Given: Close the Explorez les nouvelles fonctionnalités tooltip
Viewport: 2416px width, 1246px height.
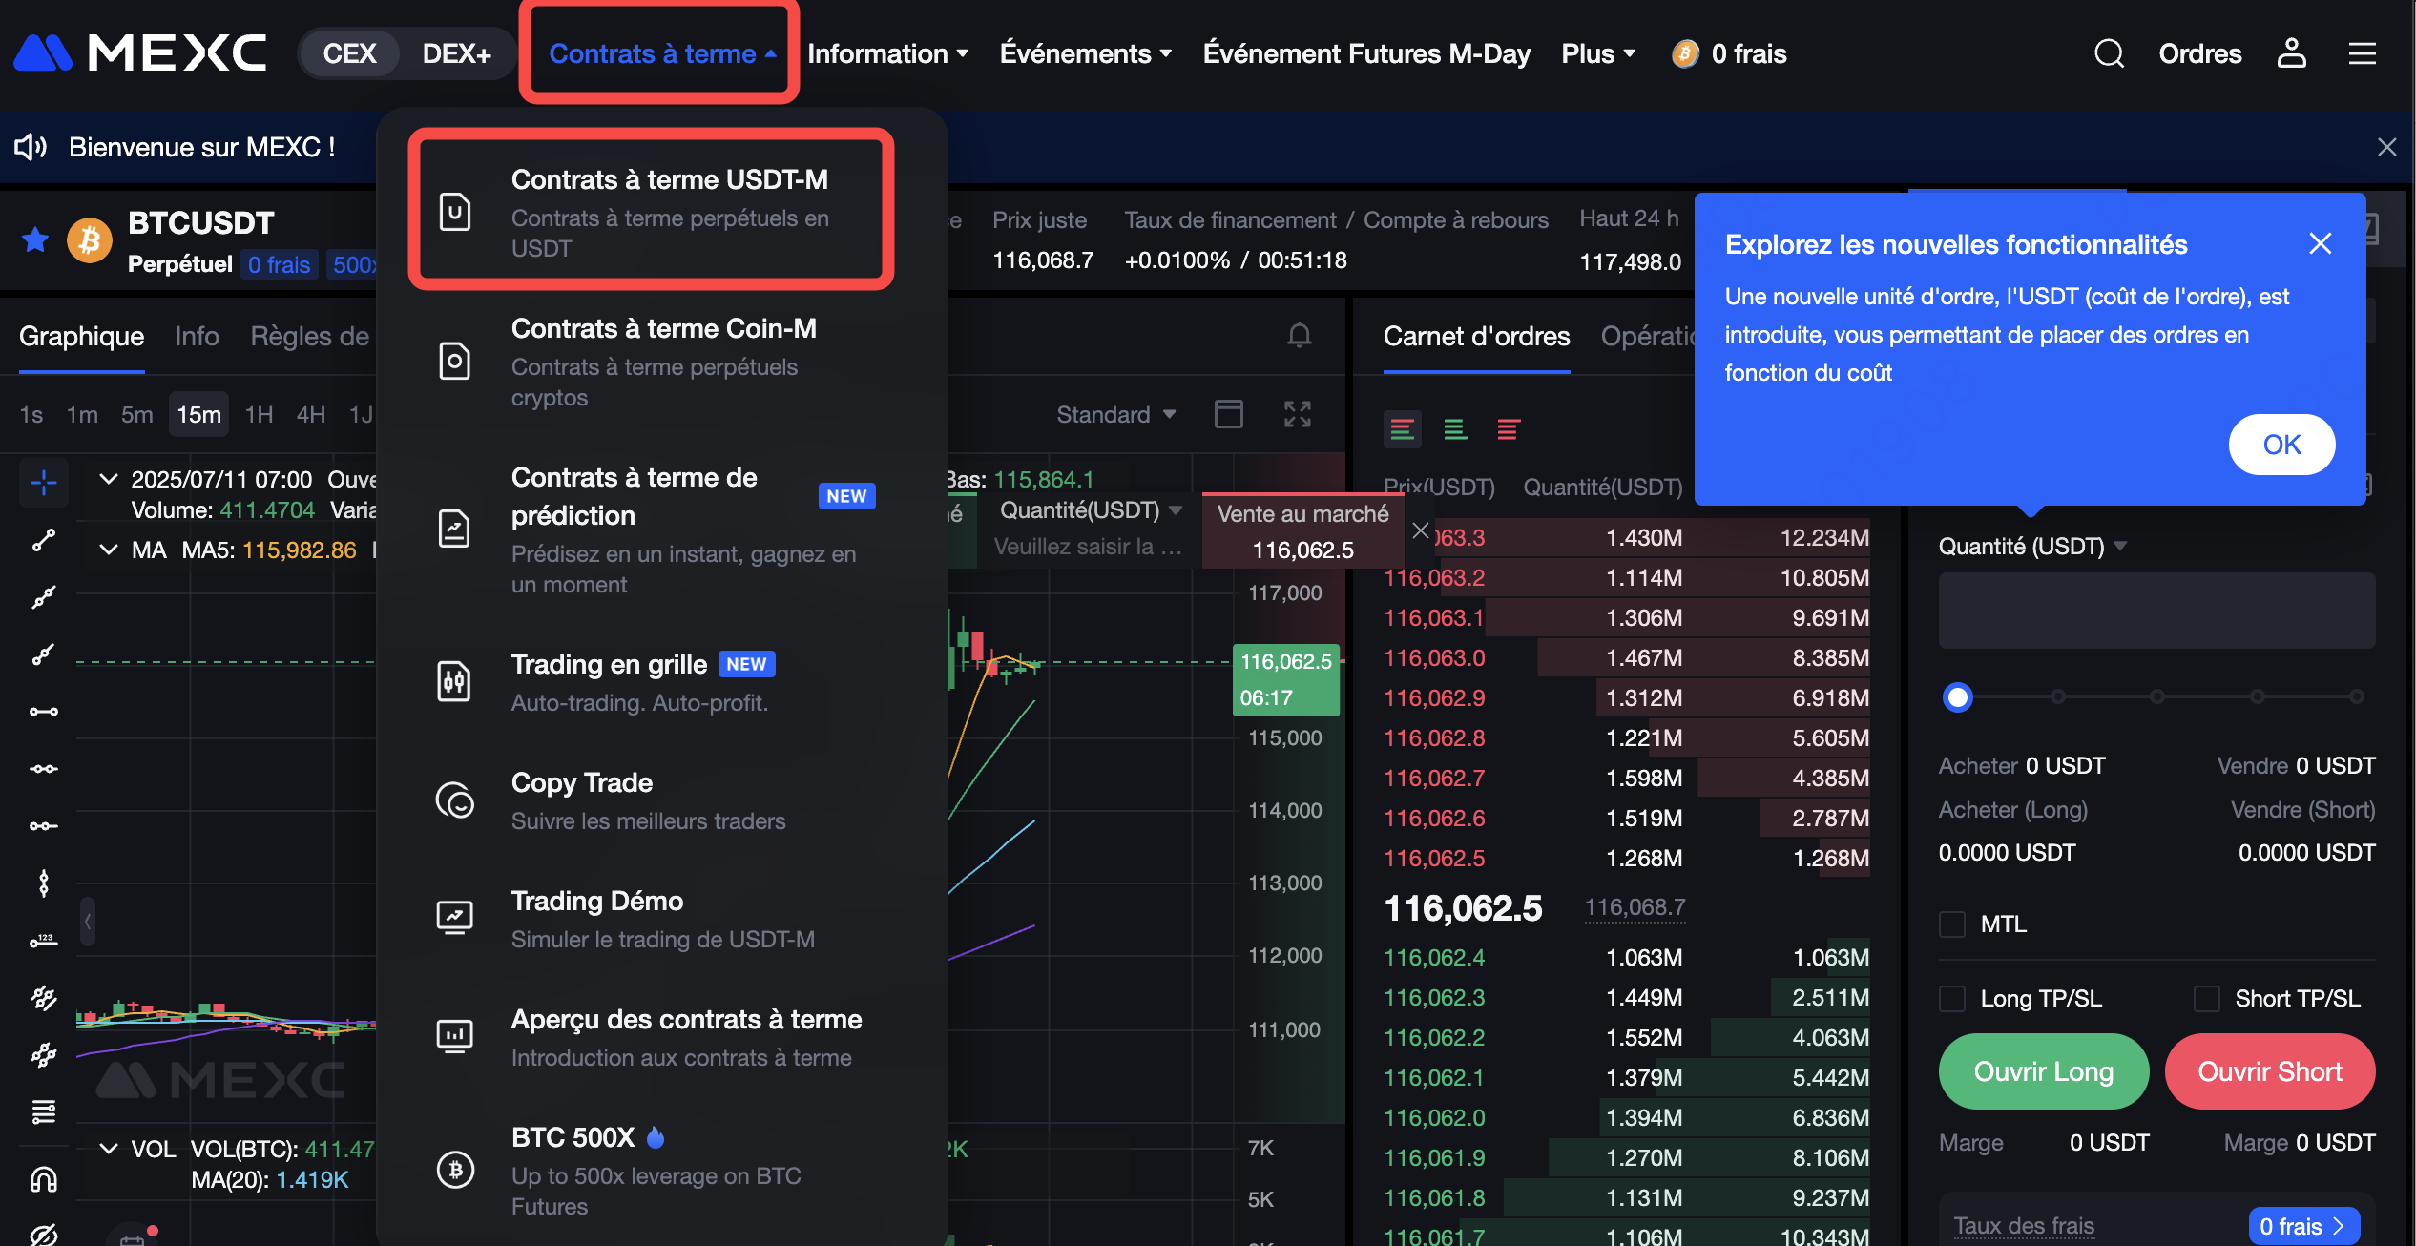Looking at the screenshot, I should (x=2320, y=243).
